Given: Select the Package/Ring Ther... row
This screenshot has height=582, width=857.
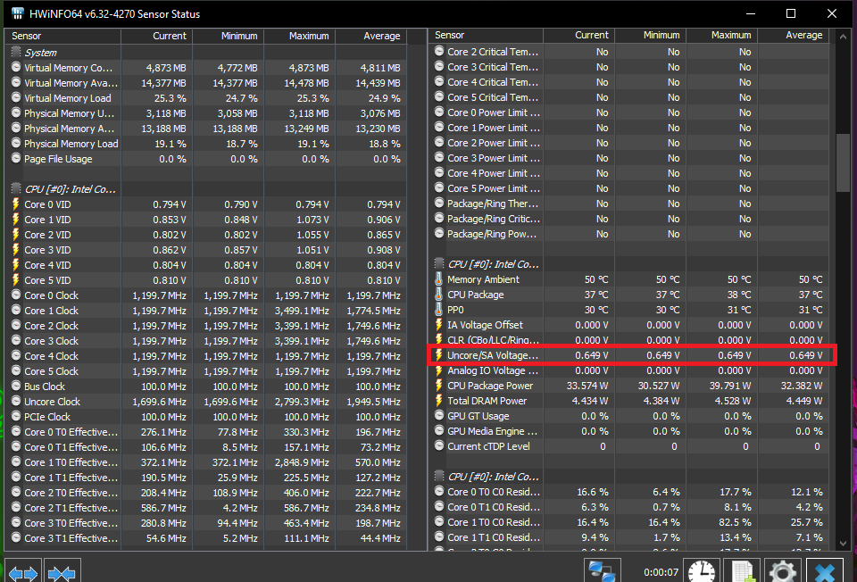Looking at the screenshot, I should [628, 204].
